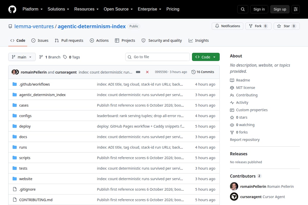Click the MIT license scale icon
This screenshot has width=308, height=205.
coord(232,88)
